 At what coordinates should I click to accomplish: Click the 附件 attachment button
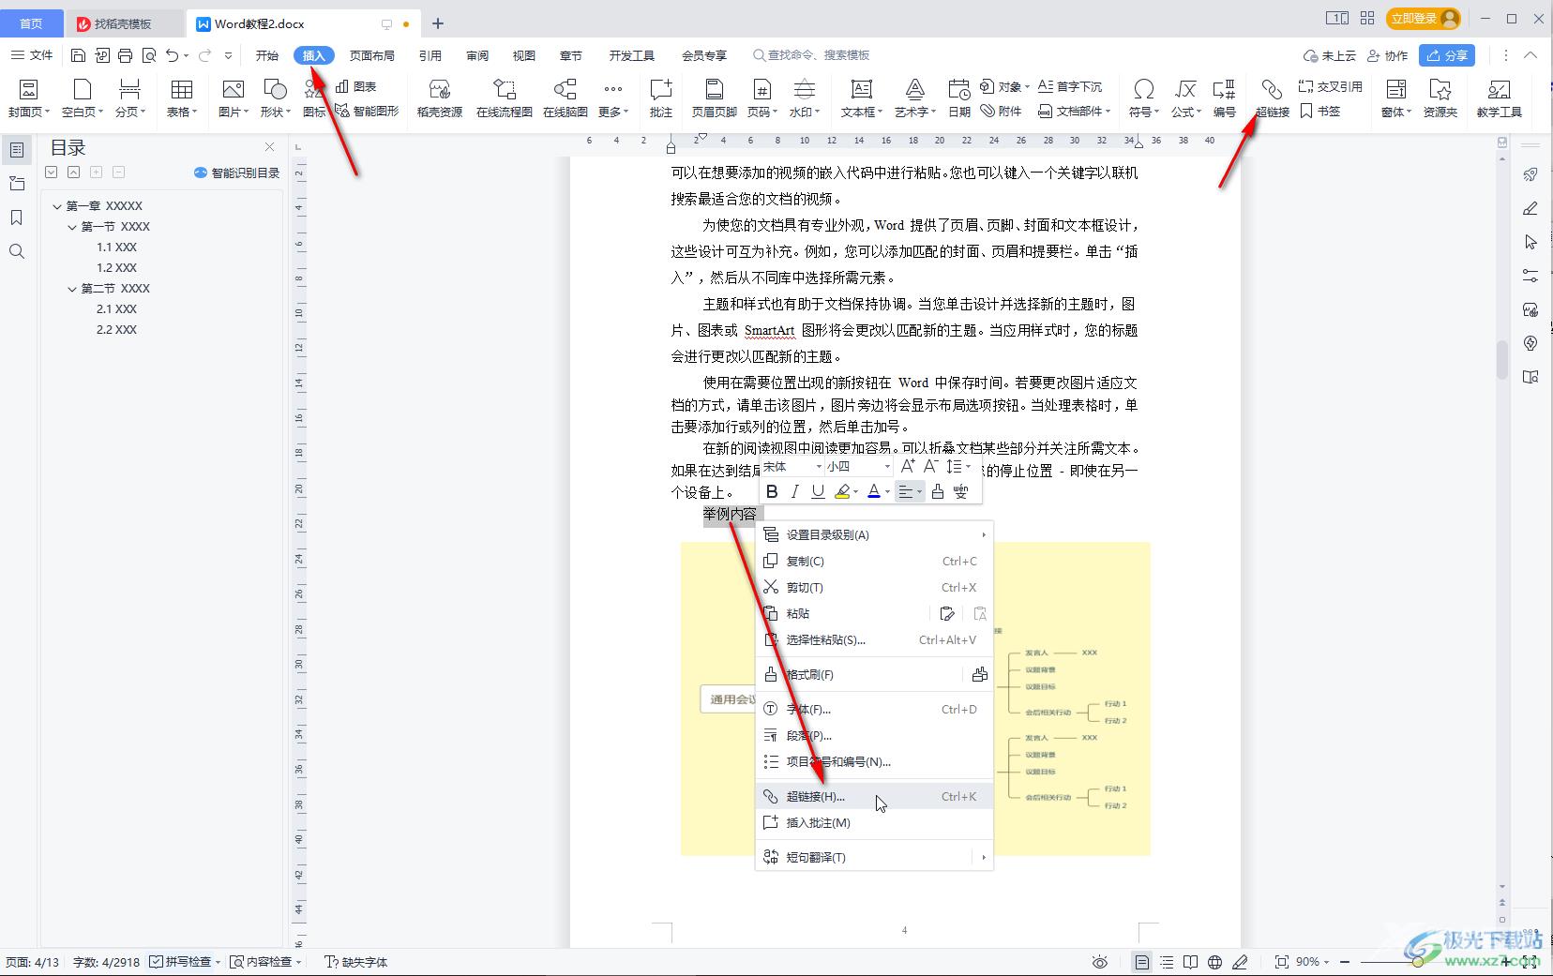[1001, 111]
